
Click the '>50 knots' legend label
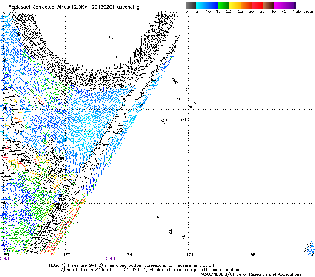coord(303,12)
